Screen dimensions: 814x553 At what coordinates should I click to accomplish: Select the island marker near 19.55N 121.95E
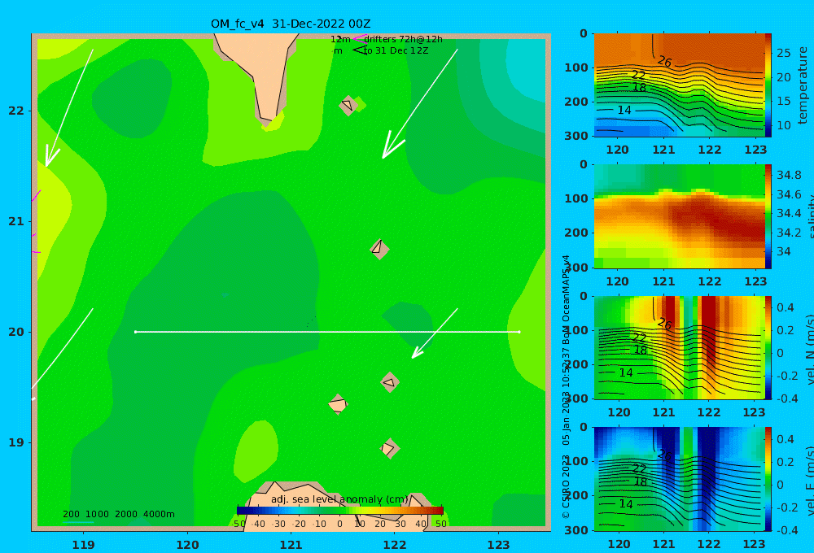pos(390,382)
